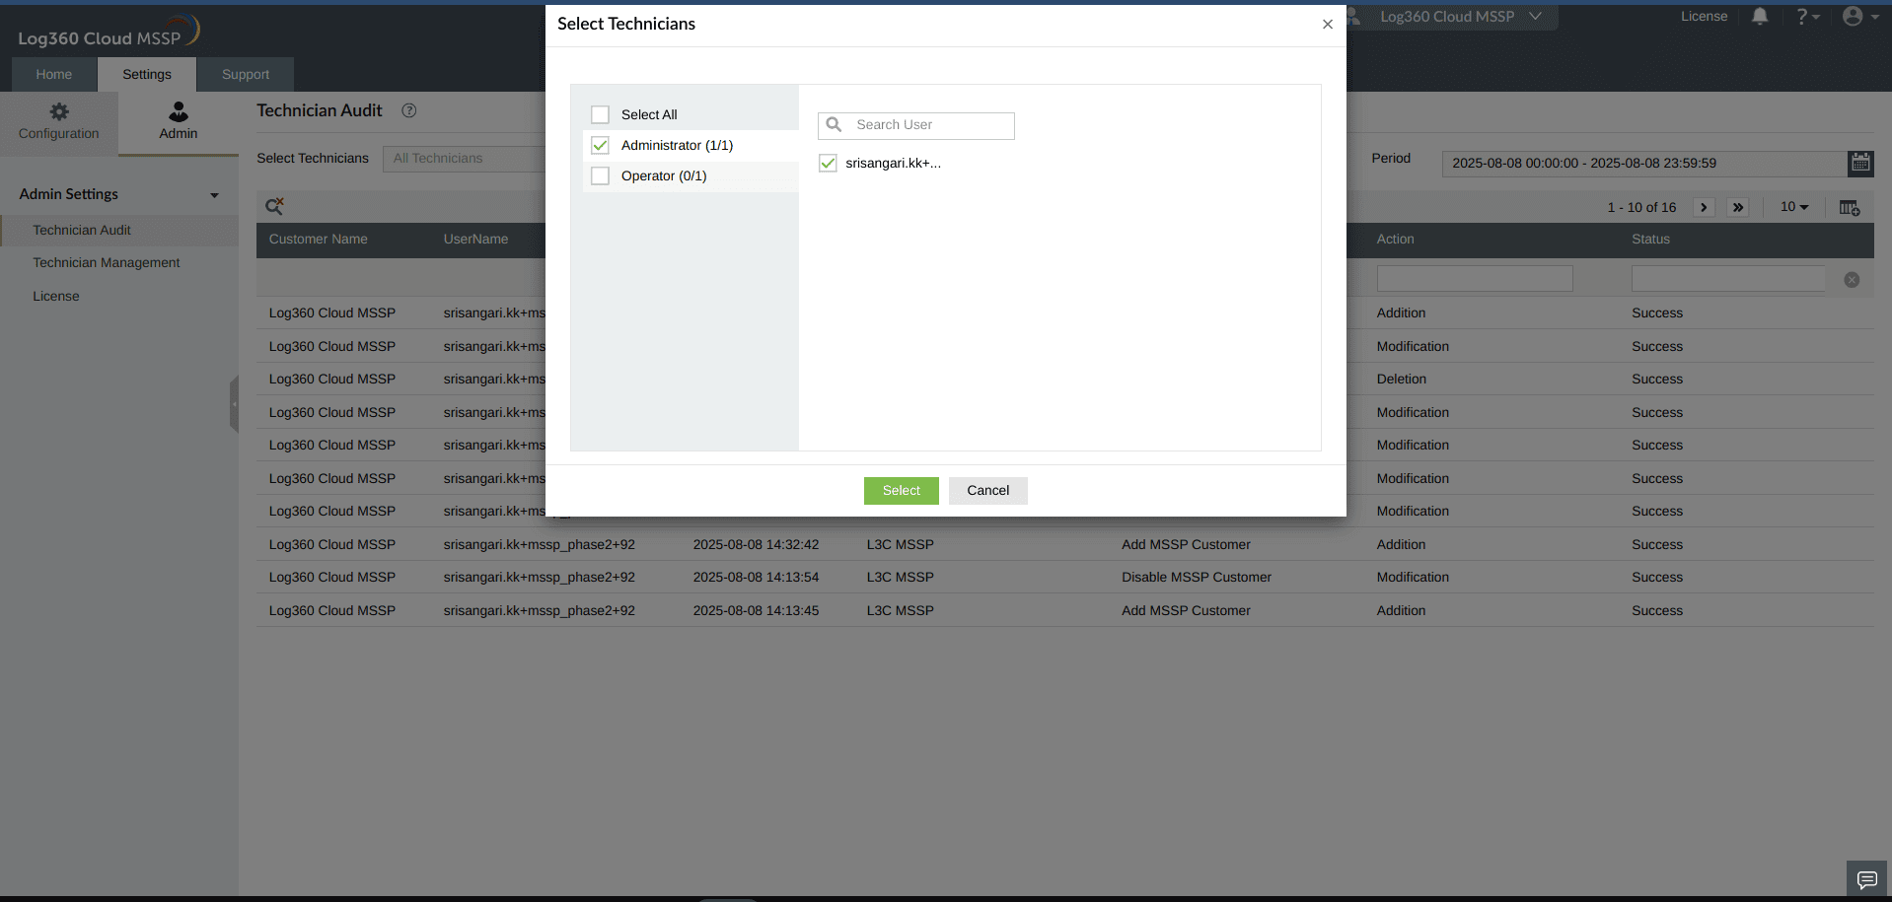
Task: Sort by the UserName column header
Action: pyautogui.click(x=475, y=240)
